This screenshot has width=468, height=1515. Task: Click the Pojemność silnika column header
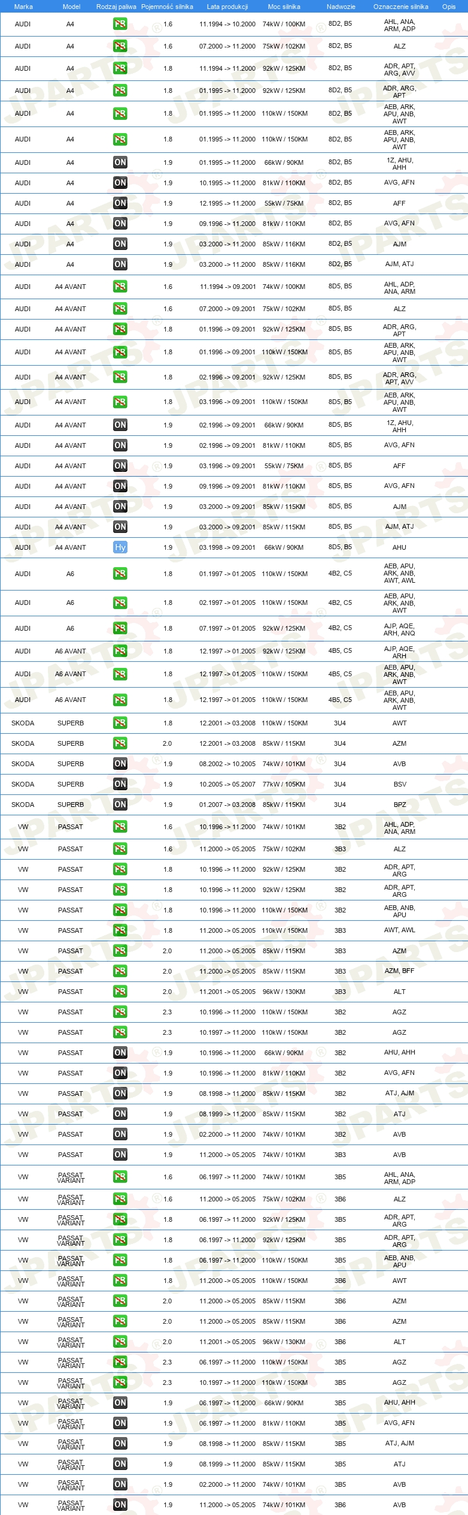[x=167, y=7]
